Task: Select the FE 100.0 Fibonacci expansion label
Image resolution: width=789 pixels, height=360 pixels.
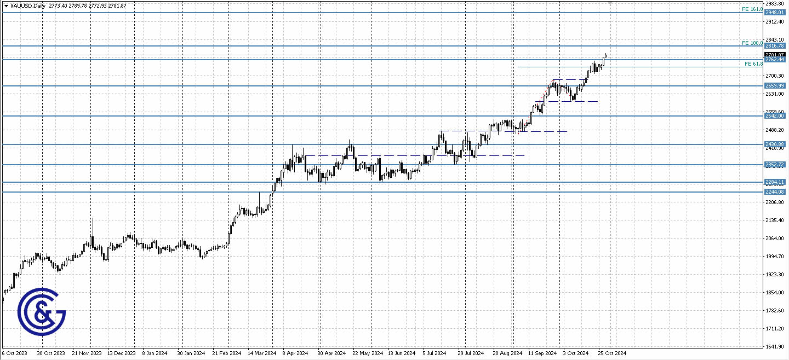Action: click(x=751, y=43)
